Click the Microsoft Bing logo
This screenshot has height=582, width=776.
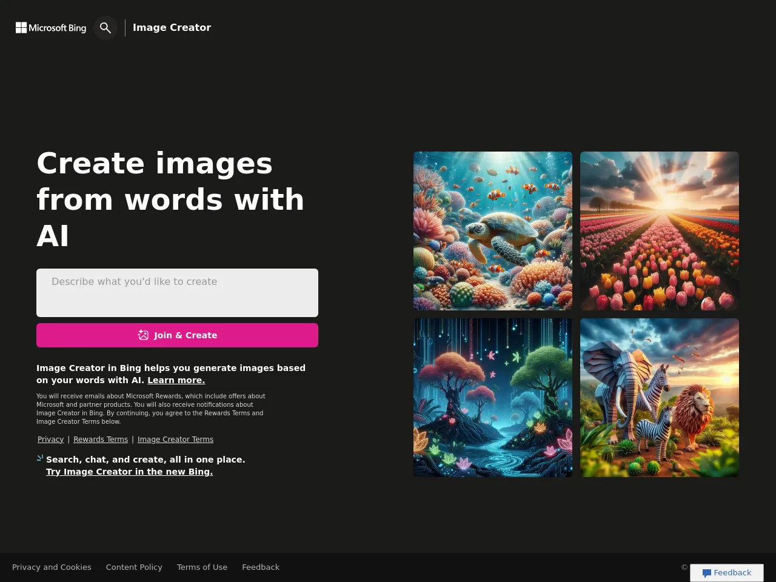(51, 28)
